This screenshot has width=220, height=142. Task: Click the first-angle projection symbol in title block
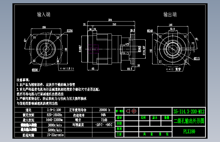point(131,111)
